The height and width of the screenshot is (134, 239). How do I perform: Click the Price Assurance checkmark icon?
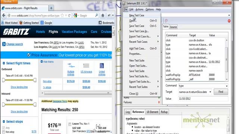29,55
